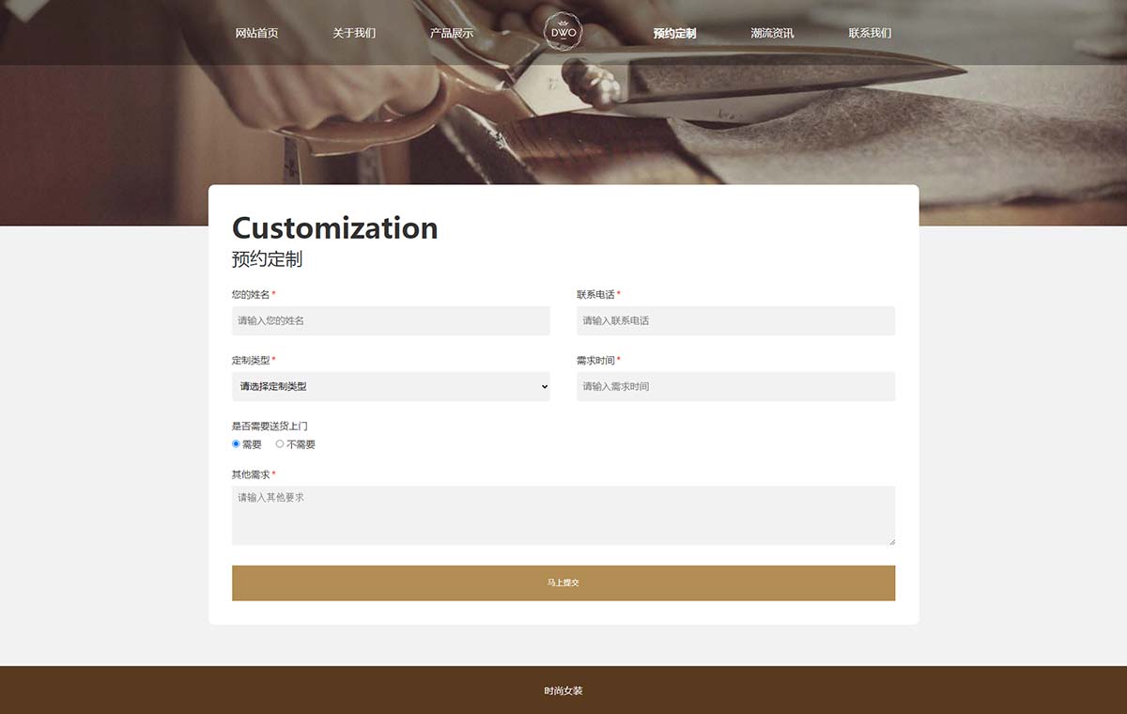
Task: Click the Customization heading text
Action: (335, 228)
